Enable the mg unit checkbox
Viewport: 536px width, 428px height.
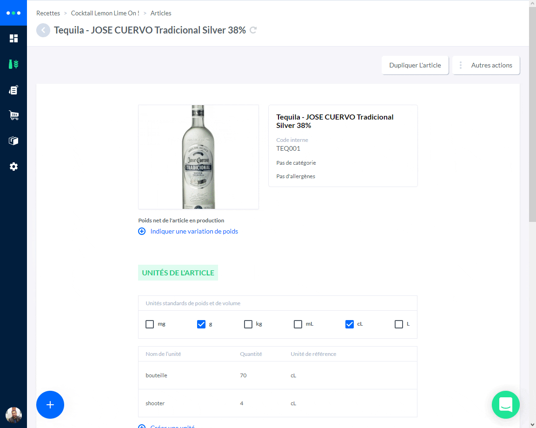coord(151,324)
